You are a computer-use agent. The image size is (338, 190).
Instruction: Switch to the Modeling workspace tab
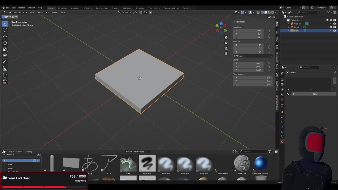[62, 8]
